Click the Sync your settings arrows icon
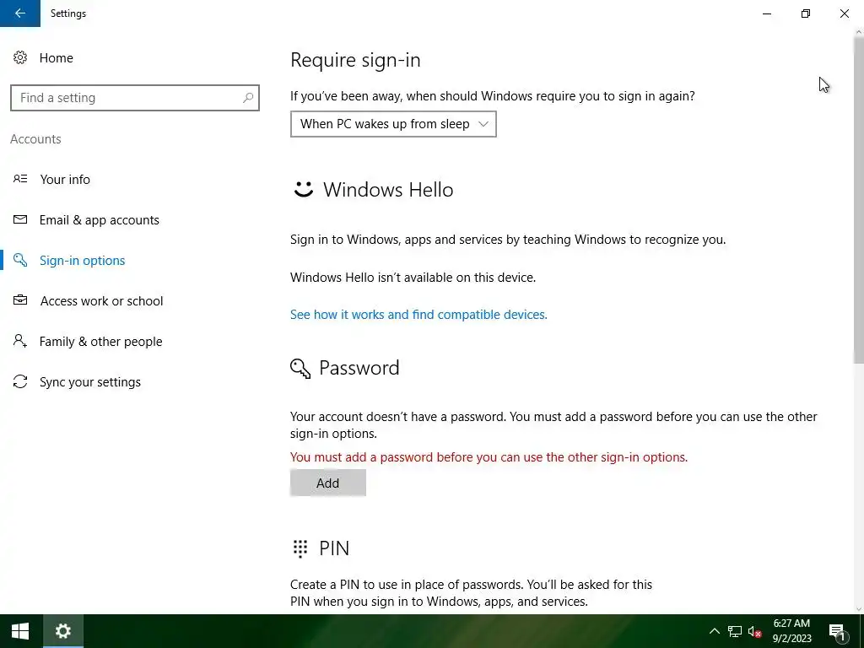The image size is (864, 648). [x=20, y=382]
